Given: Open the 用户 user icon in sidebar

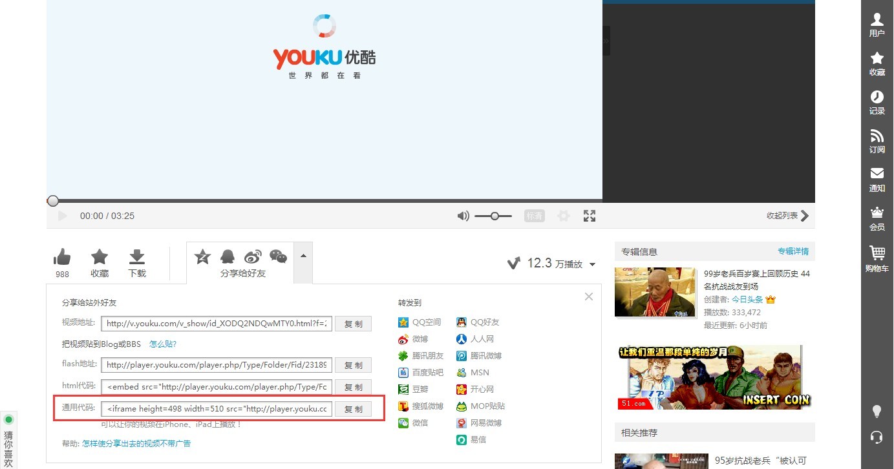Looking at the screenshot, I should [877, 25].
